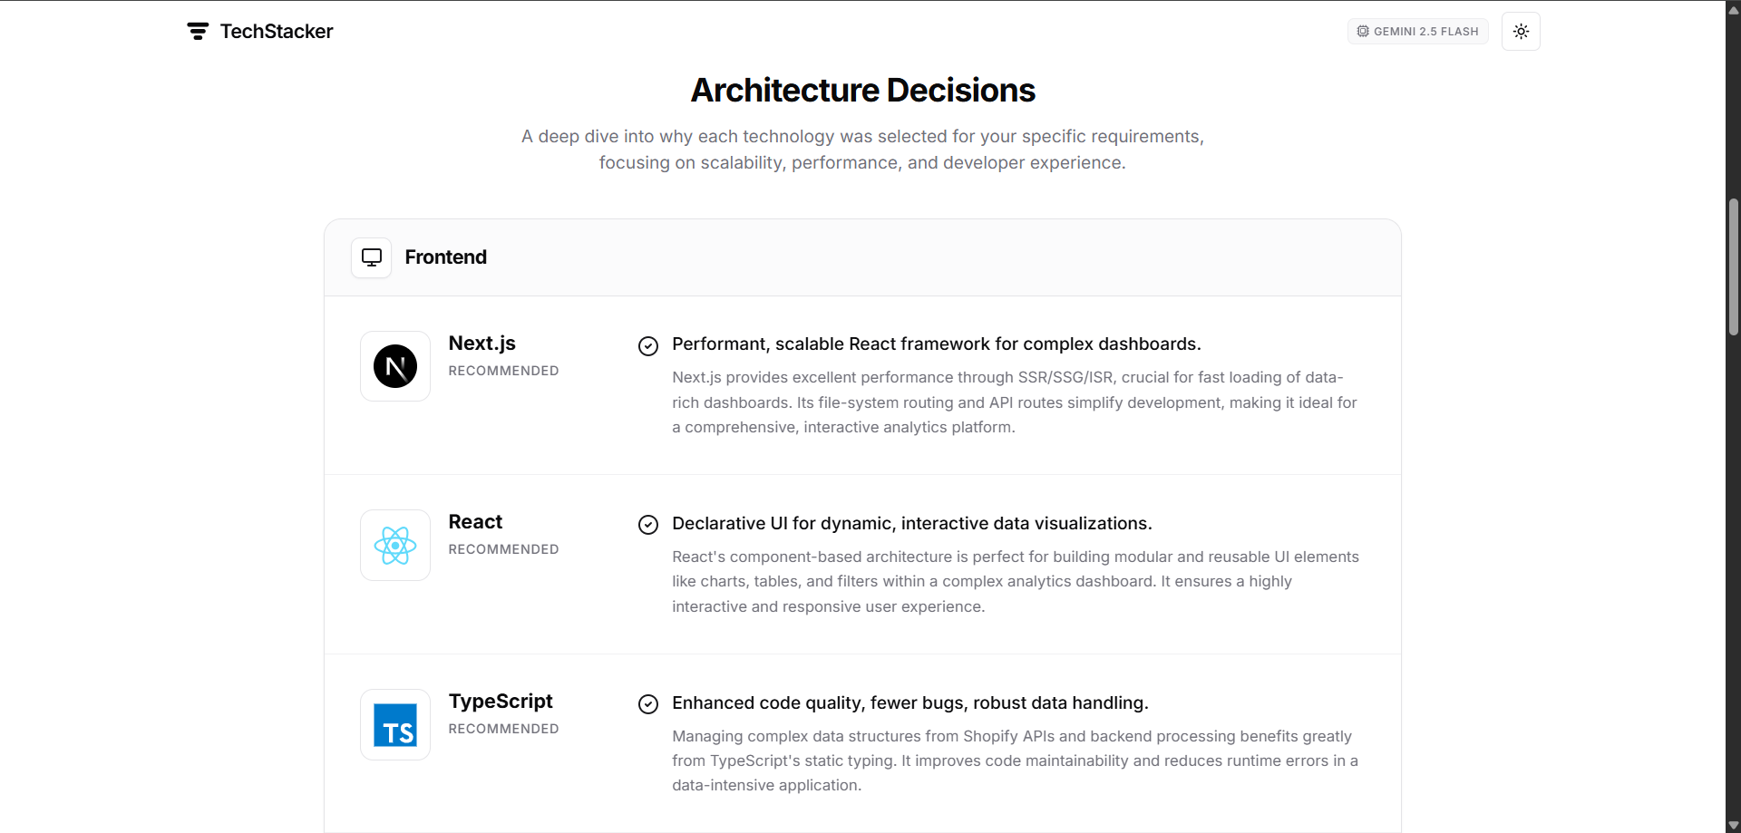1741x833 pixels.
Task: Collapse the Frontend section
Action: pyautogui.click(x=445, y=257)
